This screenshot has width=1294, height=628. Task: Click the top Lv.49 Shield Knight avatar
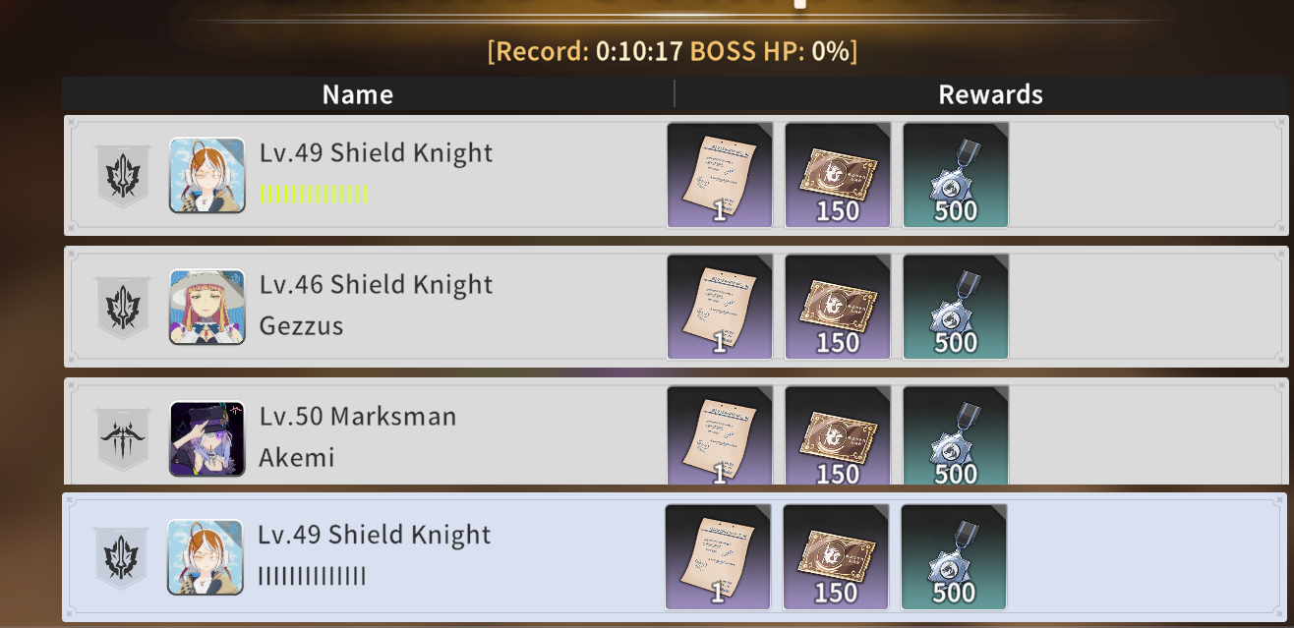click(207, 176)
